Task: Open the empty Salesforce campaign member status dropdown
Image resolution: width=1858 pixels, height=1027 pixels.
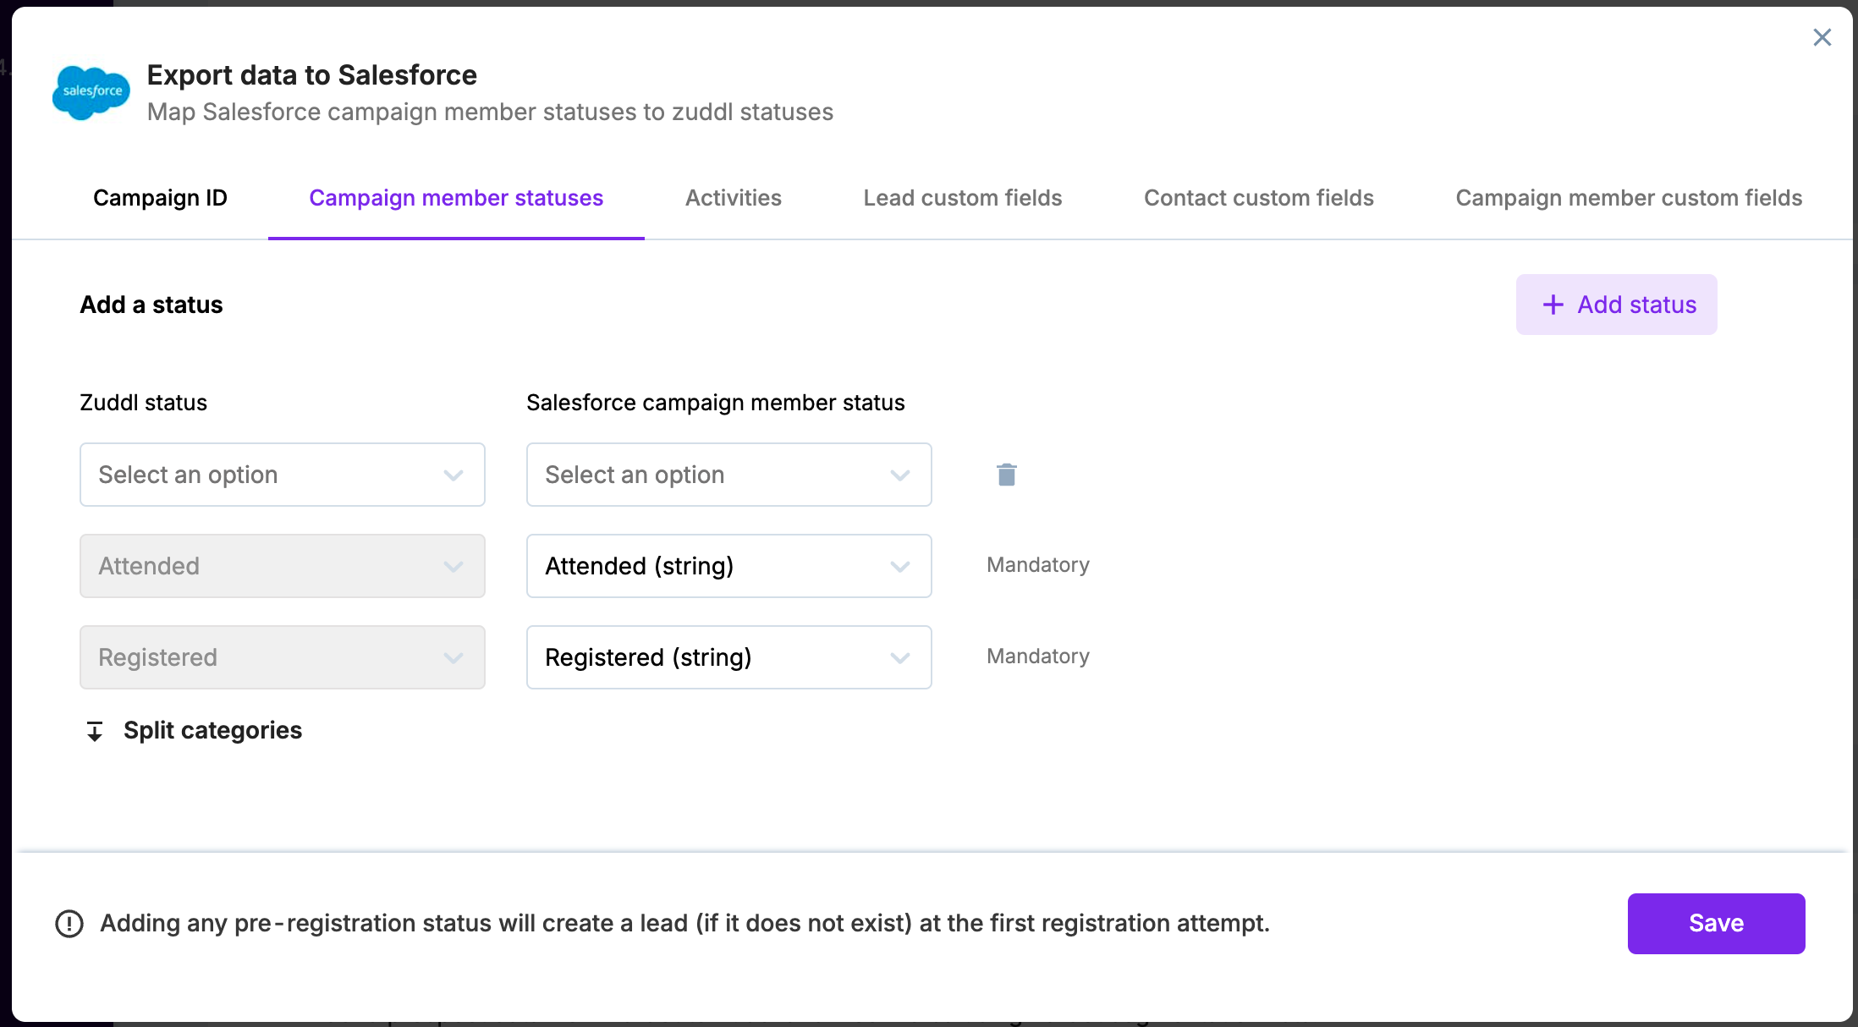Action: point(728,475)
